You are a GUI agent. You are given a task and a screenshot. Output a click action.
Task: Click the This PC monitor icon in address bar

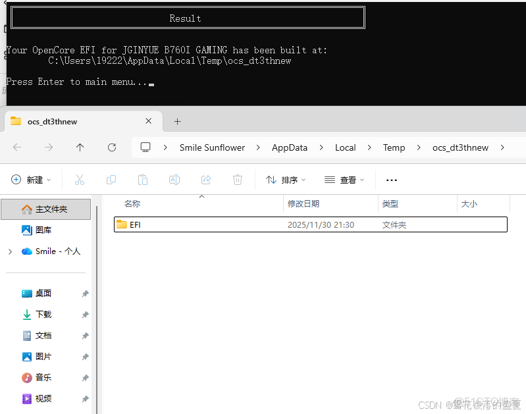[x=145, y=147]
